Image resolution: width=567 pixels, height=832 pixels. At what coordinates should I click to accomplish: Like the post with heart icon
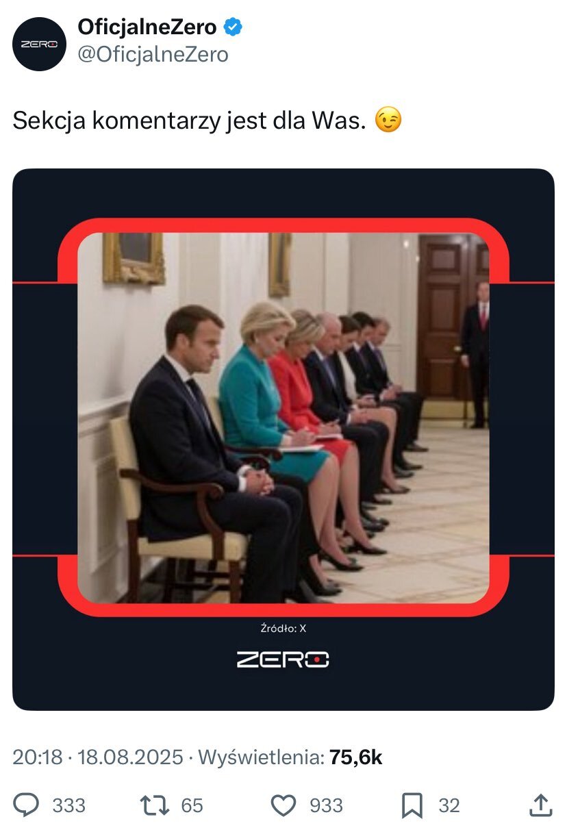283,805
